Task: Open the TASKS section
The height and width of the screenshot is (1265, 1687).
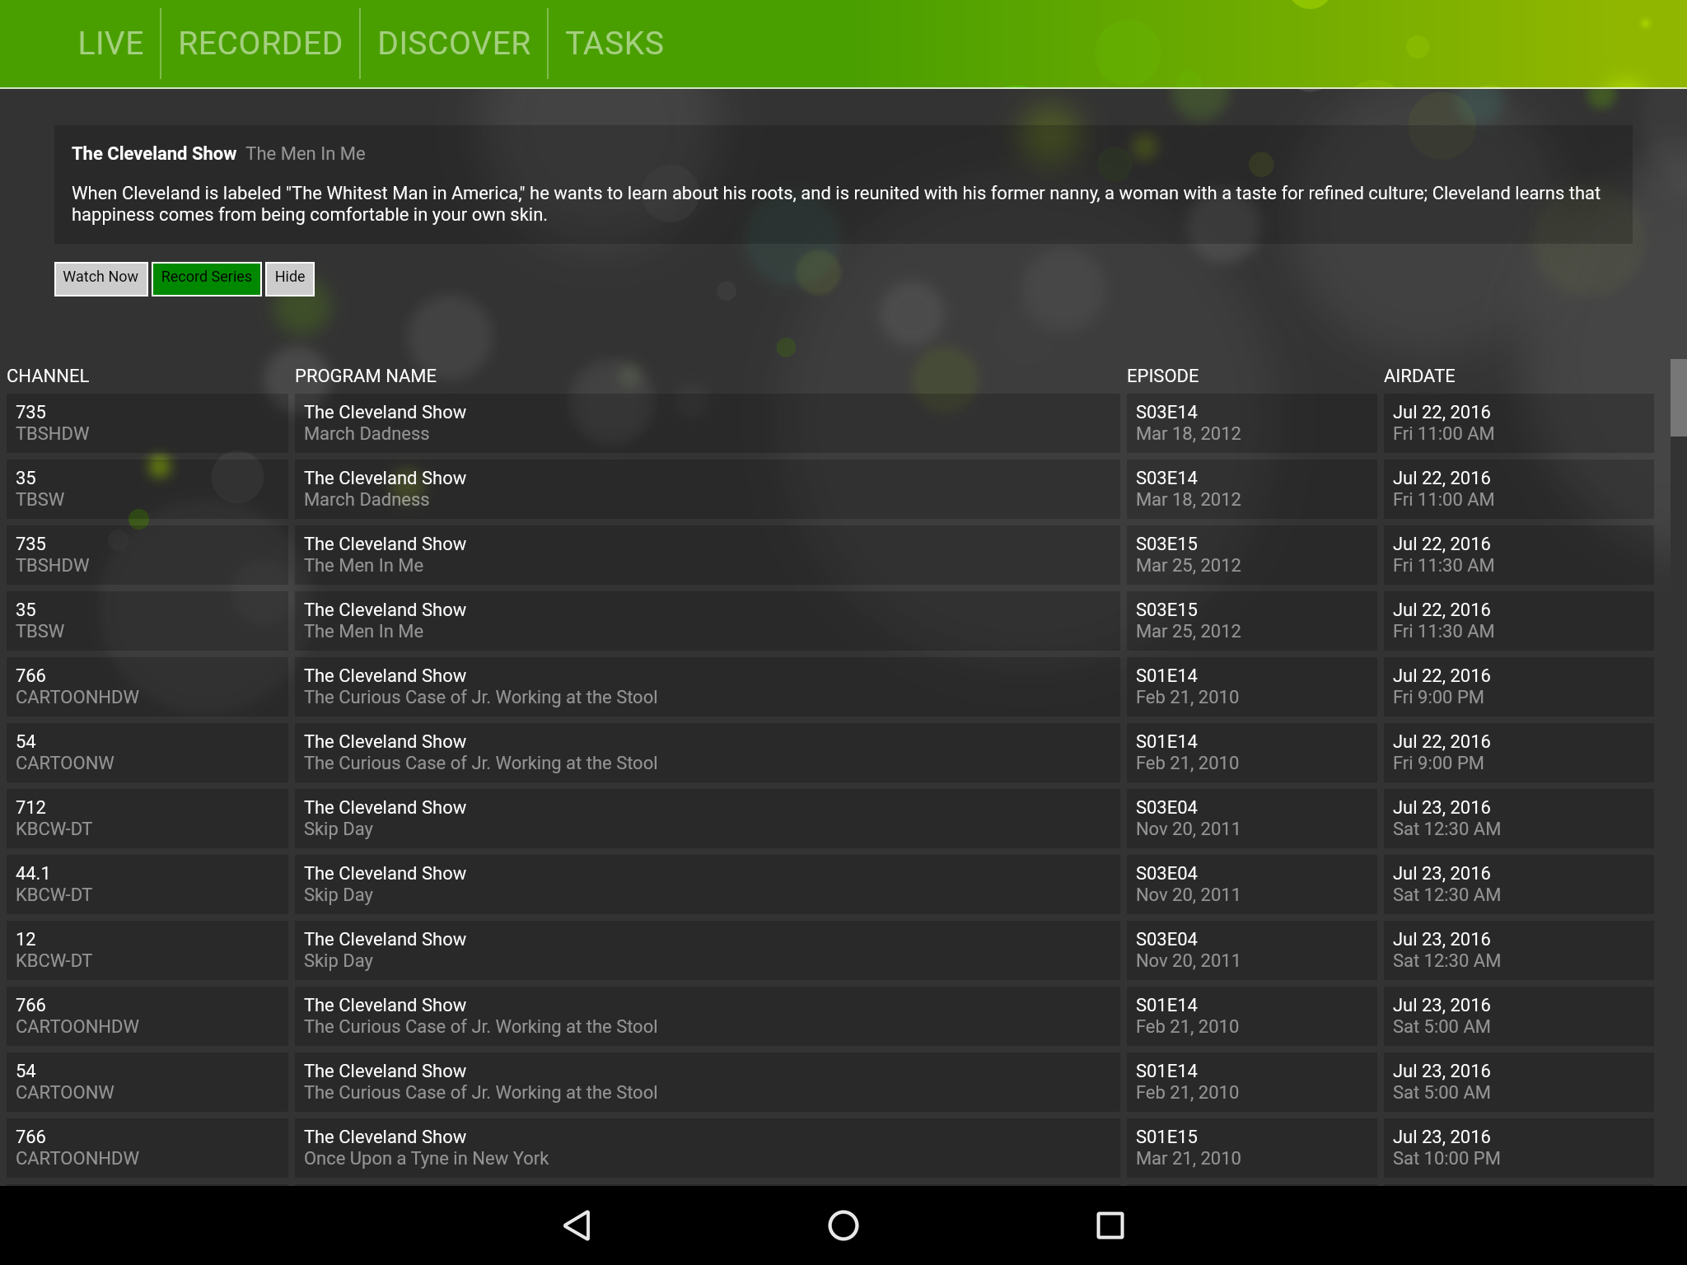Action: coord(615,43)
